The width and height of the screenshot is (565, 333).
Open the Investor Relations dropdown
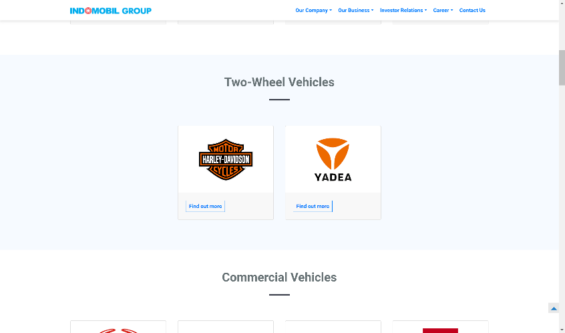point(403,10)
